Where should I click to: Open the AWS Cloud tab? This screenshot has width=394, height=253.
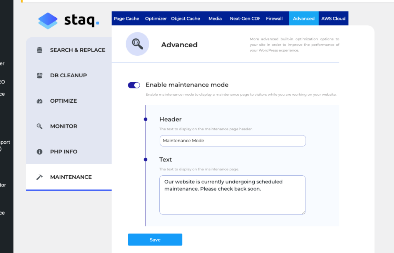(x=333, y=18)
